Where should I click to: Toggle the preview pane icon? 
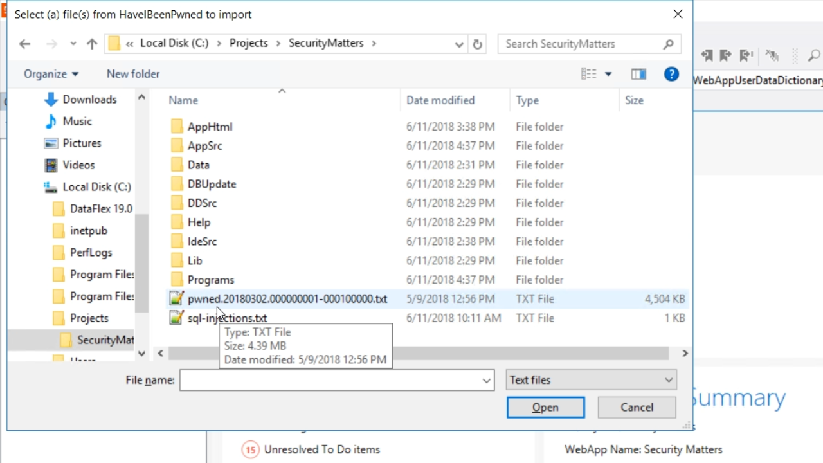[x=638, y=74]
